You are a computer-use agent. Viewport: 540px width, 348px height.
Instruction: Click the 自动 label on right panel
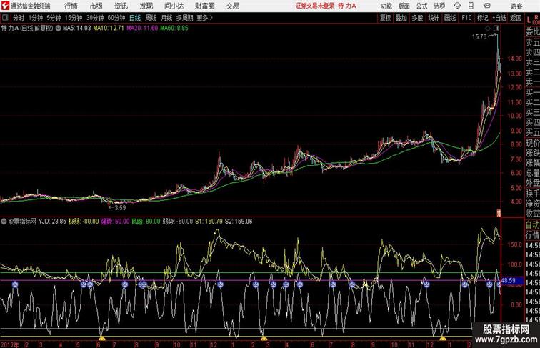pos(532,224)
